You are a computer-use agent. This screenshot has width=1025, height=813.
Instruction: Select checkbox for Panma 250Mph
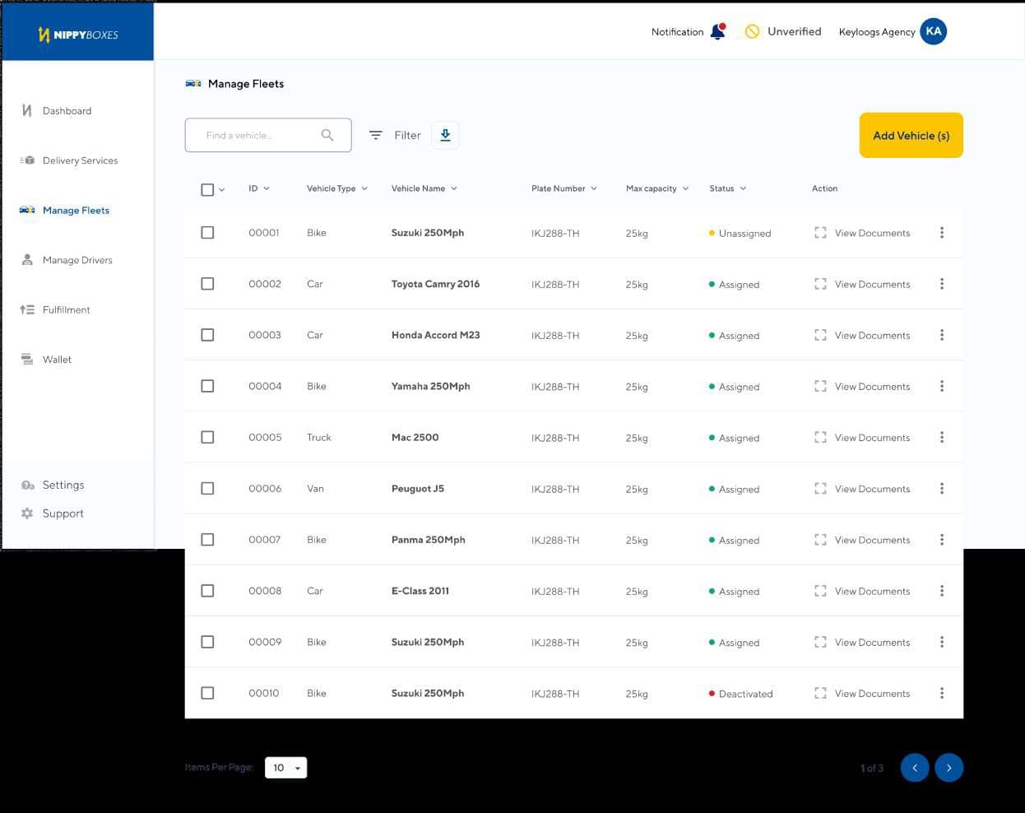207,540
